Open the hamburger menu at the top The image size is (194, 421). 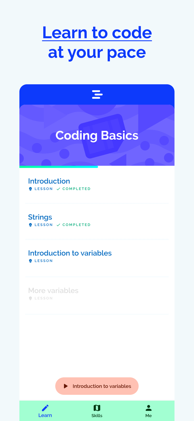pos(97,94)
